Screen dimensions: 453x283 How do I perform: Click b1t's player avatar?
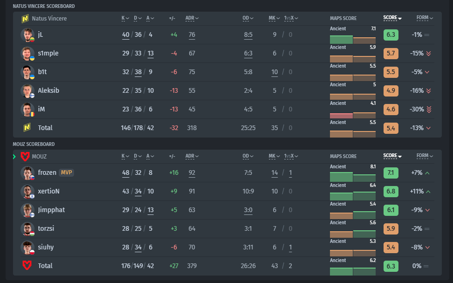(27, 72)
